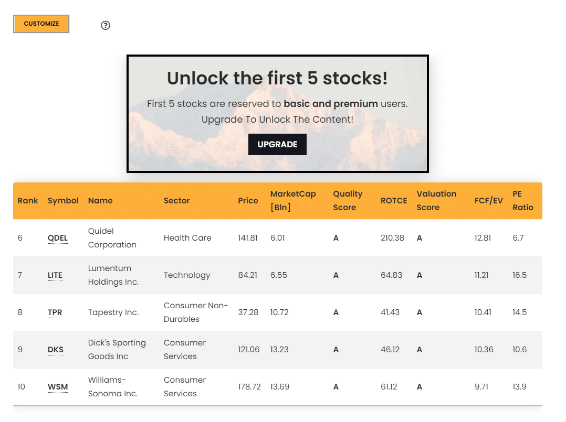The height and width of the screenshot is (422, 566).
Task: Click rank number 6 in the table
Action: 20,238
